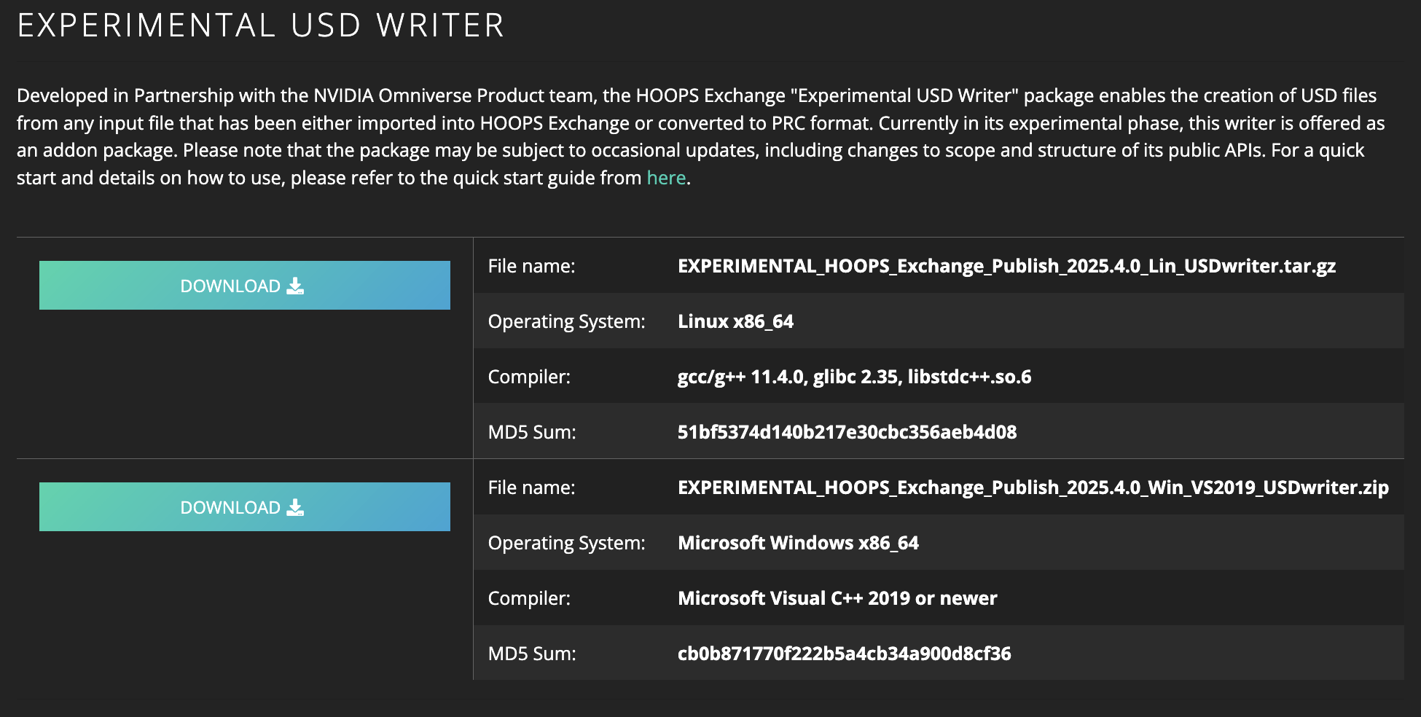Click the 'Microsoft Windows x86_64' value
The width and height of the screenshot is (1421, 717).
[798, 543]
